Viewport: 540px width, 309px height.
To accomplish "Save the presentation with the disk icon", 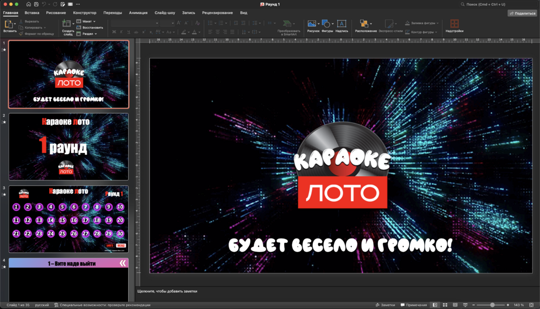I will (36, 4).
